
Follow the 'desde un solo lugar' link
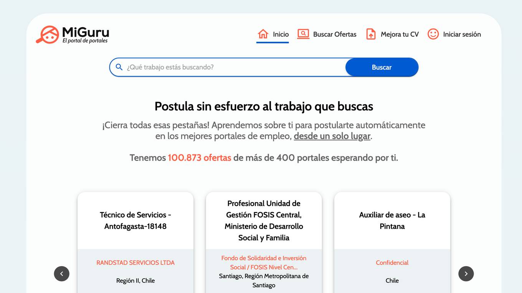(332, 136)
